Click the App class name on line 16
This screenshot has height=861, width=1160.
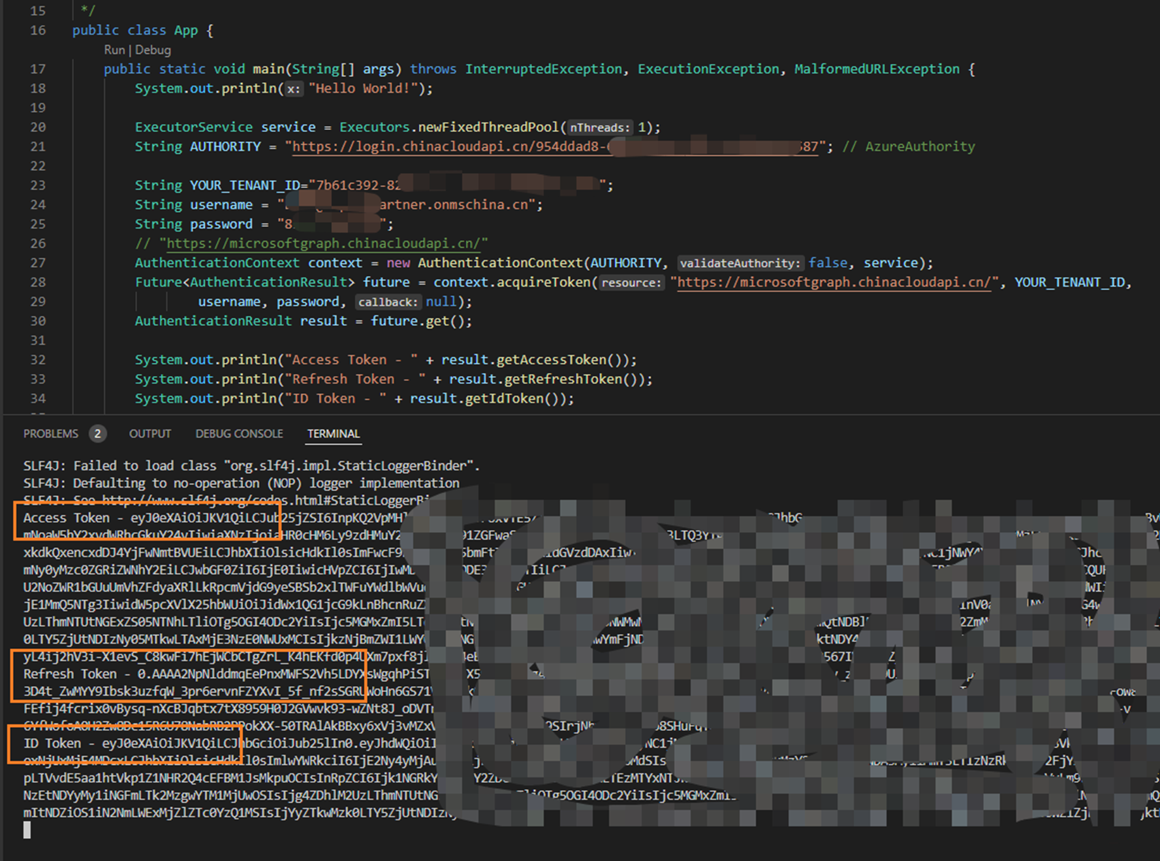tap(185, 31)
